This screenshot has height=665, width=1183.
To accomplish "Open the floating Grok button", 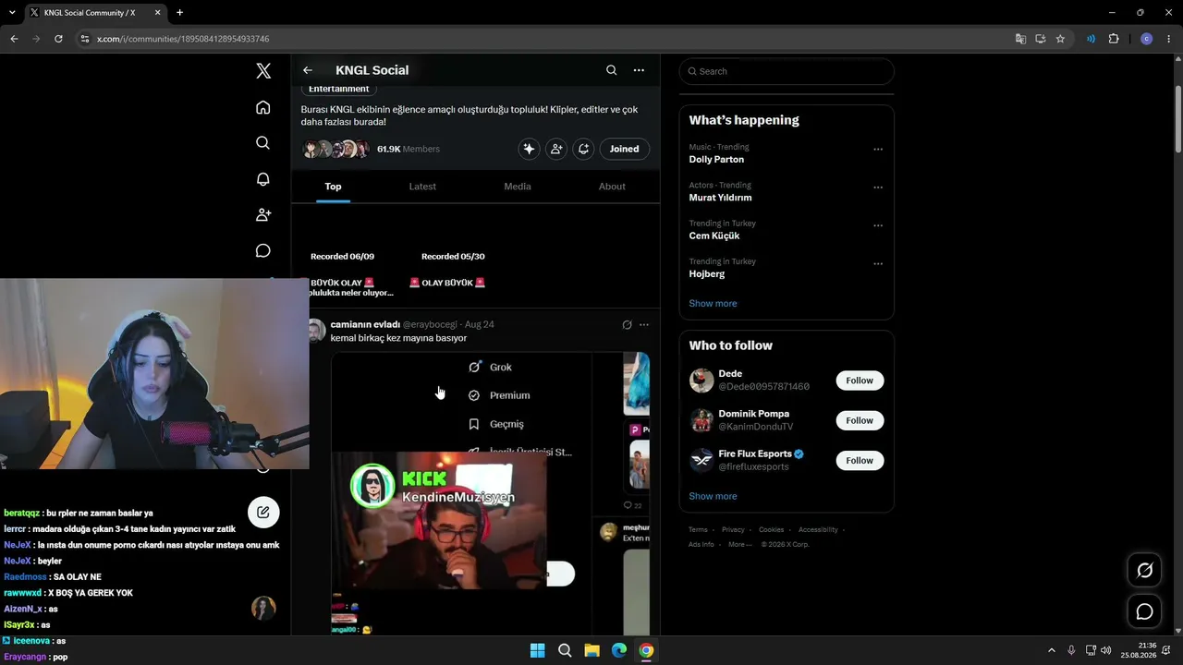I will click(1144, 571).
